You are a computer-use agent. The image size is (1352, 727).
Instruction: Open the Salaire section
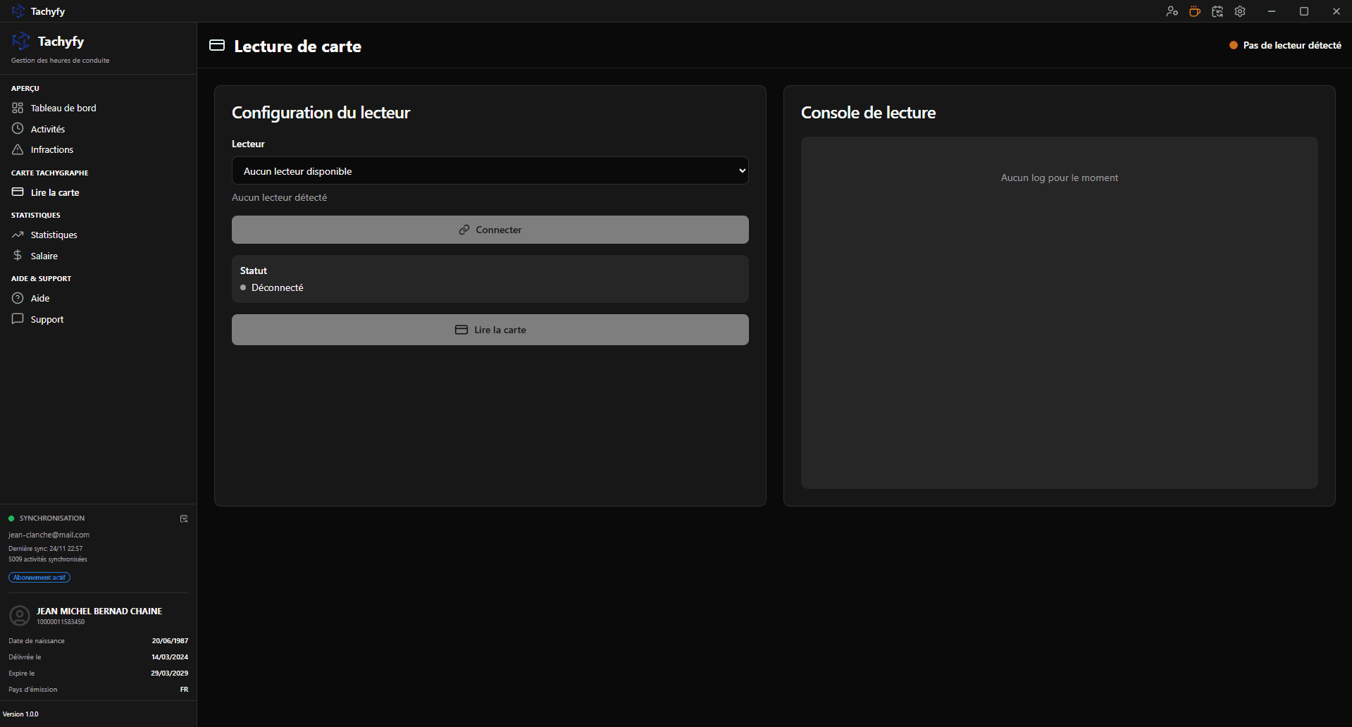pyautogui.click(x=44, y=256)
